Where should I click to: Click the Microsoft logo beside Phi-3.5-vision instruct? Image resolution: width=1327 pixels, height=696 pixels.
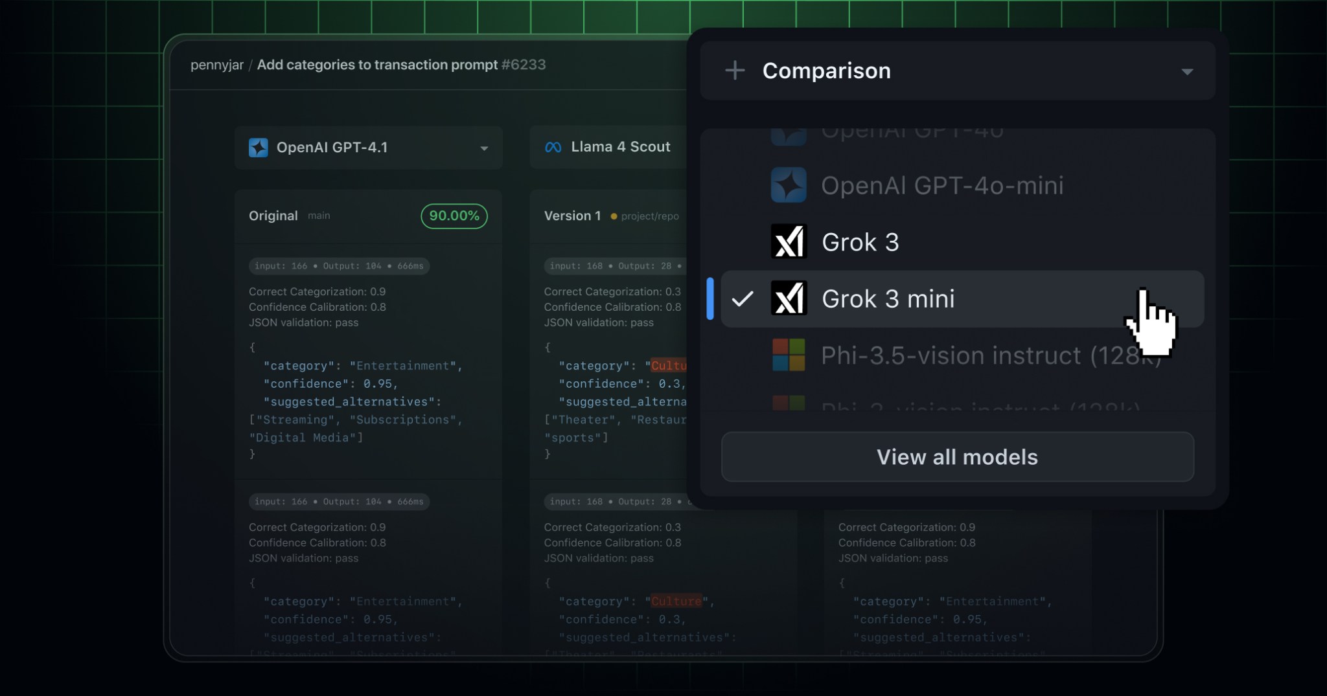[788, 355]
